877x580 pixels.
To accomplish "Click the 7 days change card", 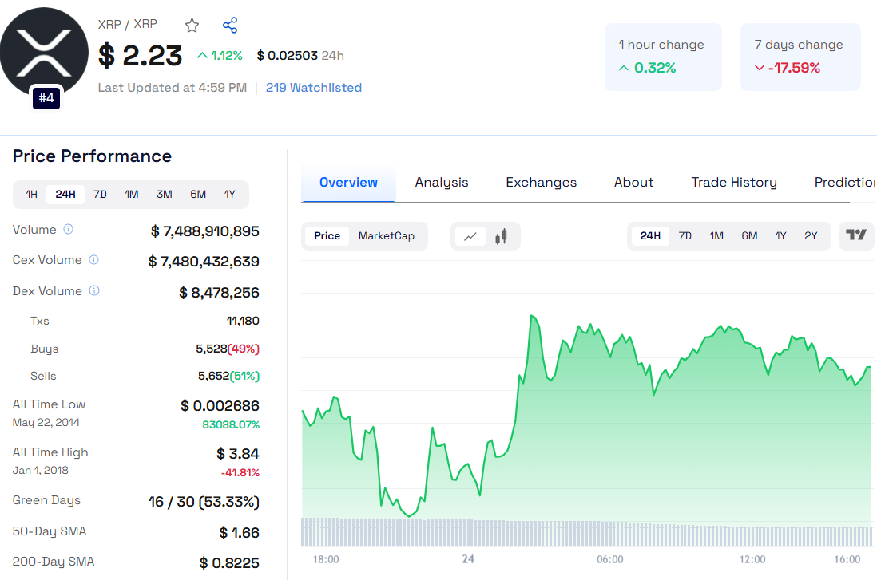I will pyautogui.click(x=800, y=57).
